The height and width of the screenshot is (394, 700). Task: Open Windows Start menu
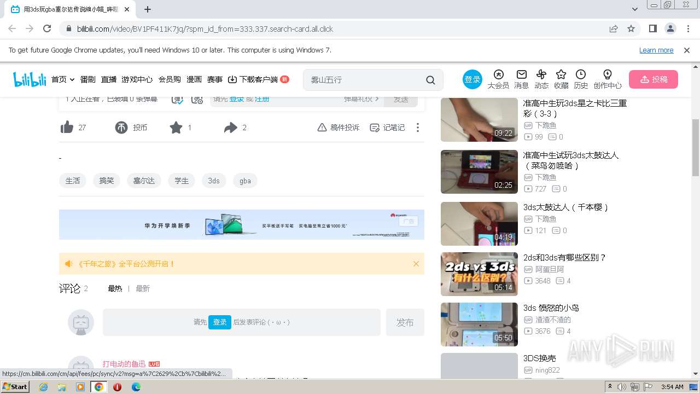15,386
